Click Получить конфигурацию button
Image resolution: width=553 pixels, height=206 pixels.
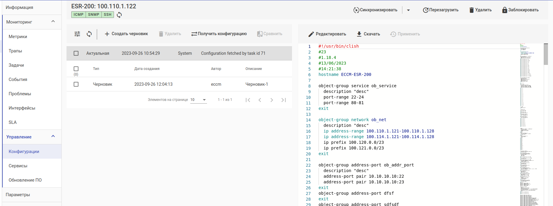tap(219, 34)
